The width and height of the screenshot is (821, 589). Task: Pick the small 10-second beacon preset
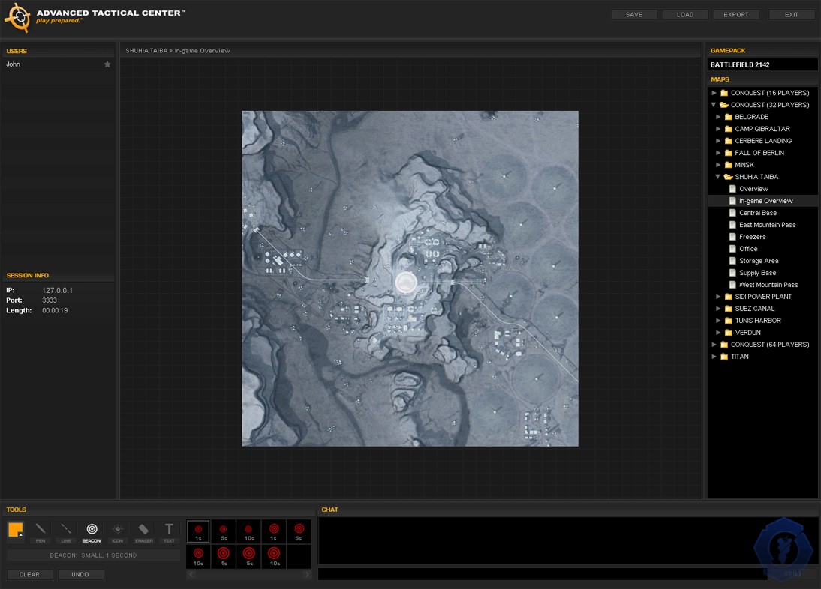[248, 531]
